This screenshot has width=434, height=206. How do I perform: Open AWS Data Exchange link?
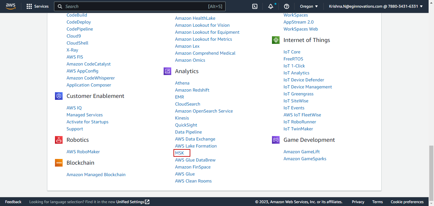click(x=195, y=139)
